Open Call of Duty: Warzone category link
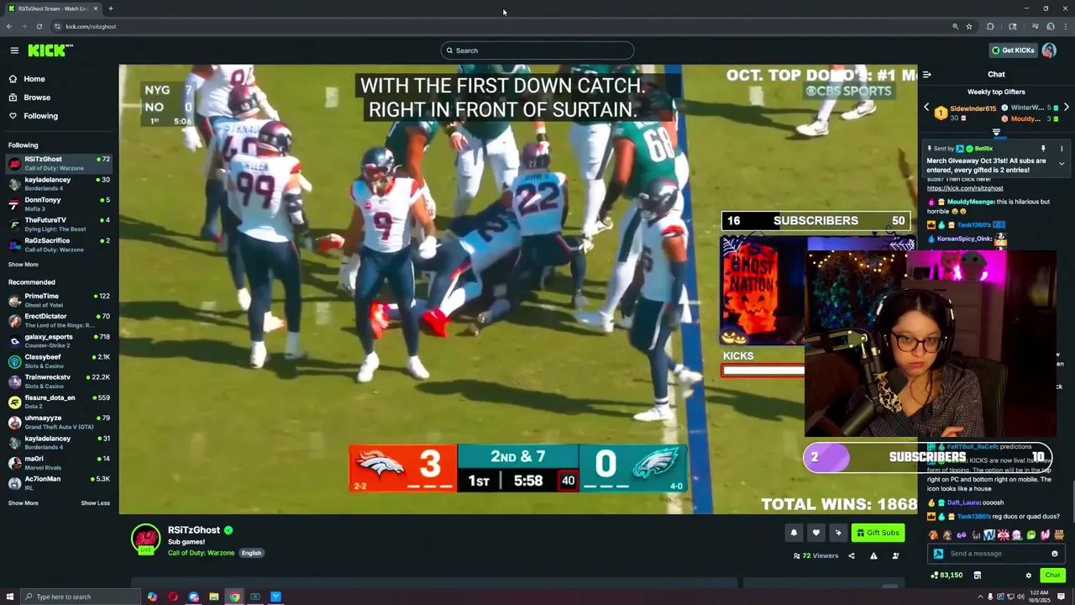Viewport: 1075px width, 605px height. pyautogui.click(x=201, y=553)
